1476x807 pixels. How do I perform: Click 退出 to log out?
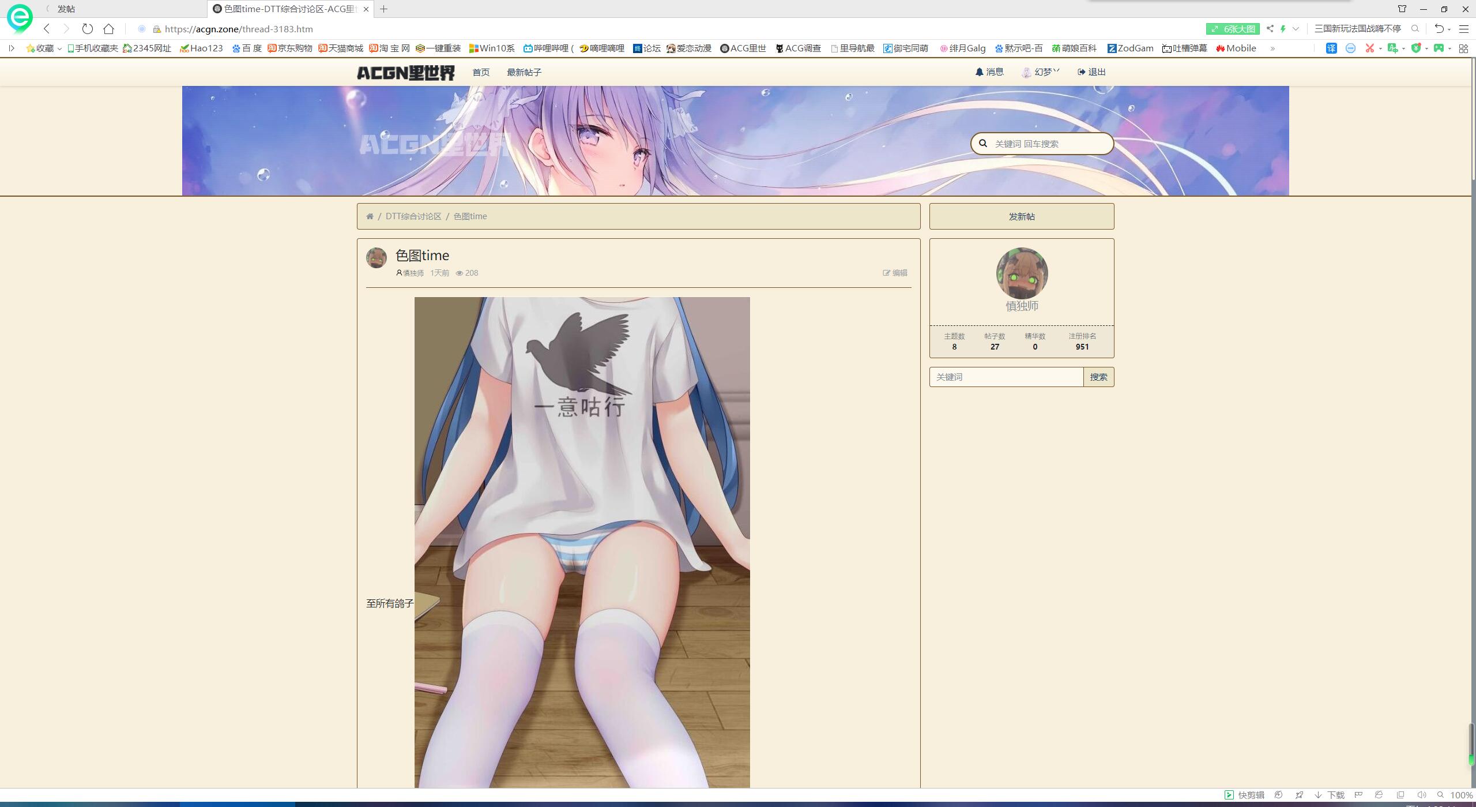click(1091, 72)
